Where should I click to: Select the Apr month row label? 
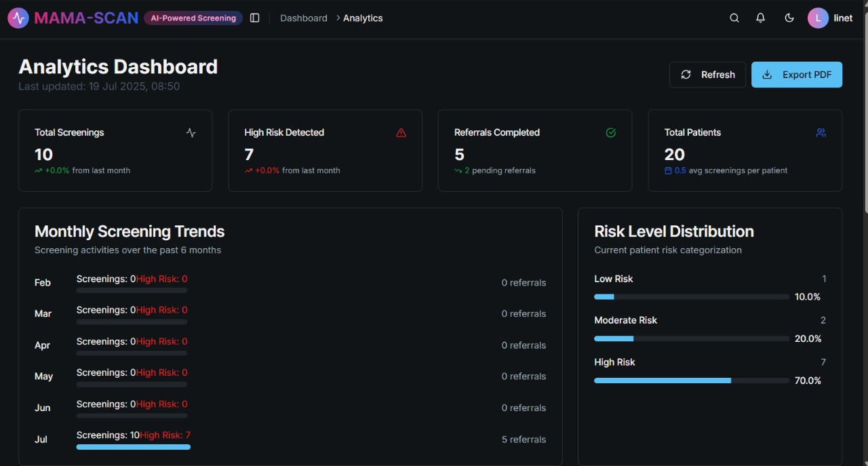42,345
